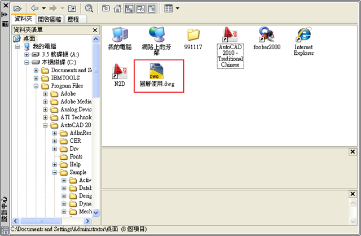361x236 pixels.
Task: Expand the 3.5 軟碟機 (A:) node
Action: click(x=27, y=55)
